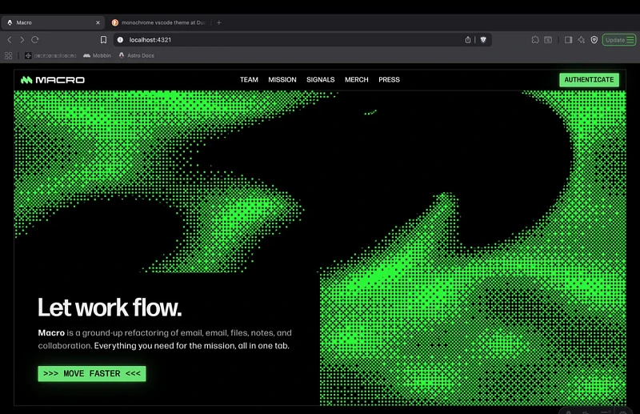This screenshot has height=414, width=640.
Task: Click the Macro logo in the site header
Action: (53, 80)
